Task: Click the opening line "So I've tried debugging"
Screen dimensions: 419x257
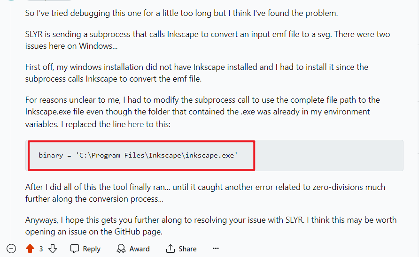Action: 181,13
